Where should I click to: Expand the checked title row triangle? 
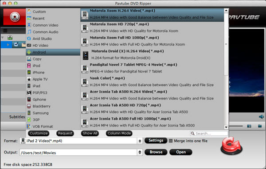[x=8, y=45]
